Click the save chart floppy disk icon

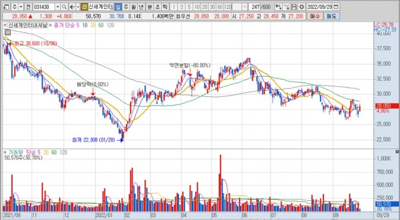(294, 7)
